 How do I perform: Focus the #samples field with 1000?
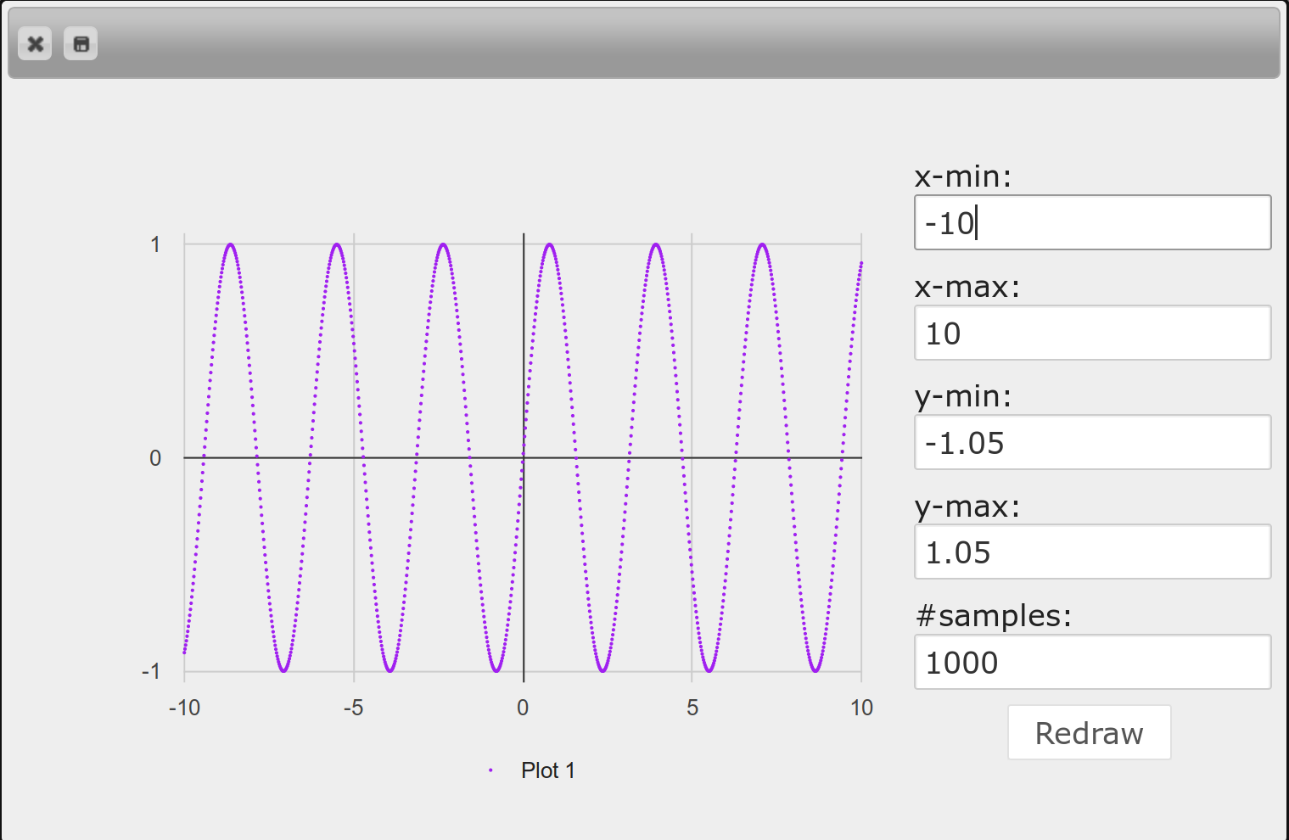pos(1091,663)
